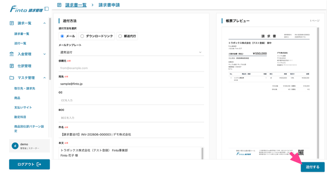This screenshot has width=327, height=175.
Task: Click the 本文 body text area
Action: 130,153
